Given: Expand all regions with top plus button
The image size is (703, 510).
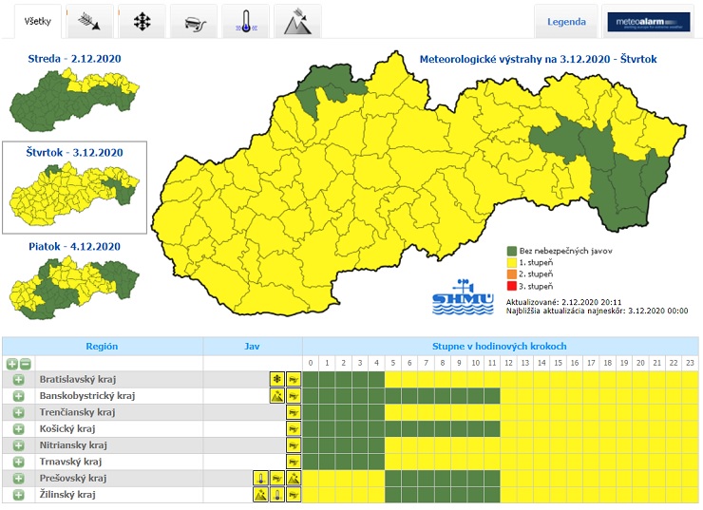Looking at the screenshot, I should [x=11, y=364].
